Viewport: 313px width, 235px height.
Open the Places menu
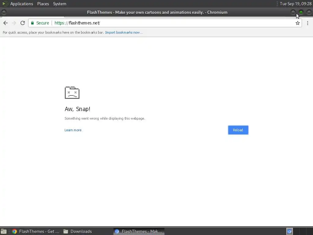pos(43,4)
